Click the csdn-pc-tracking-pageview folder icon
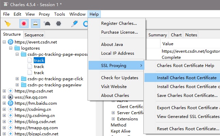 click(x=23, y=85)
